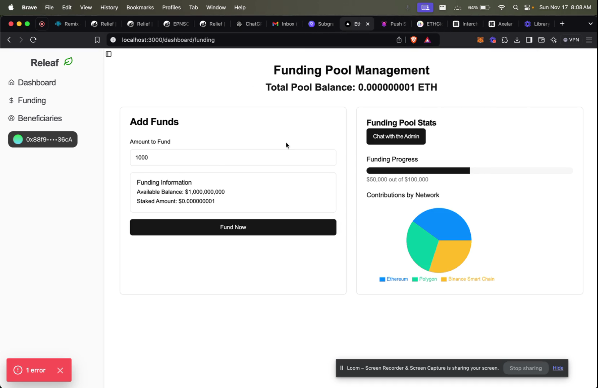Click Binance Smart Chain legend swatch
This screenshot has height=388, width=598.
coord(444,279)
